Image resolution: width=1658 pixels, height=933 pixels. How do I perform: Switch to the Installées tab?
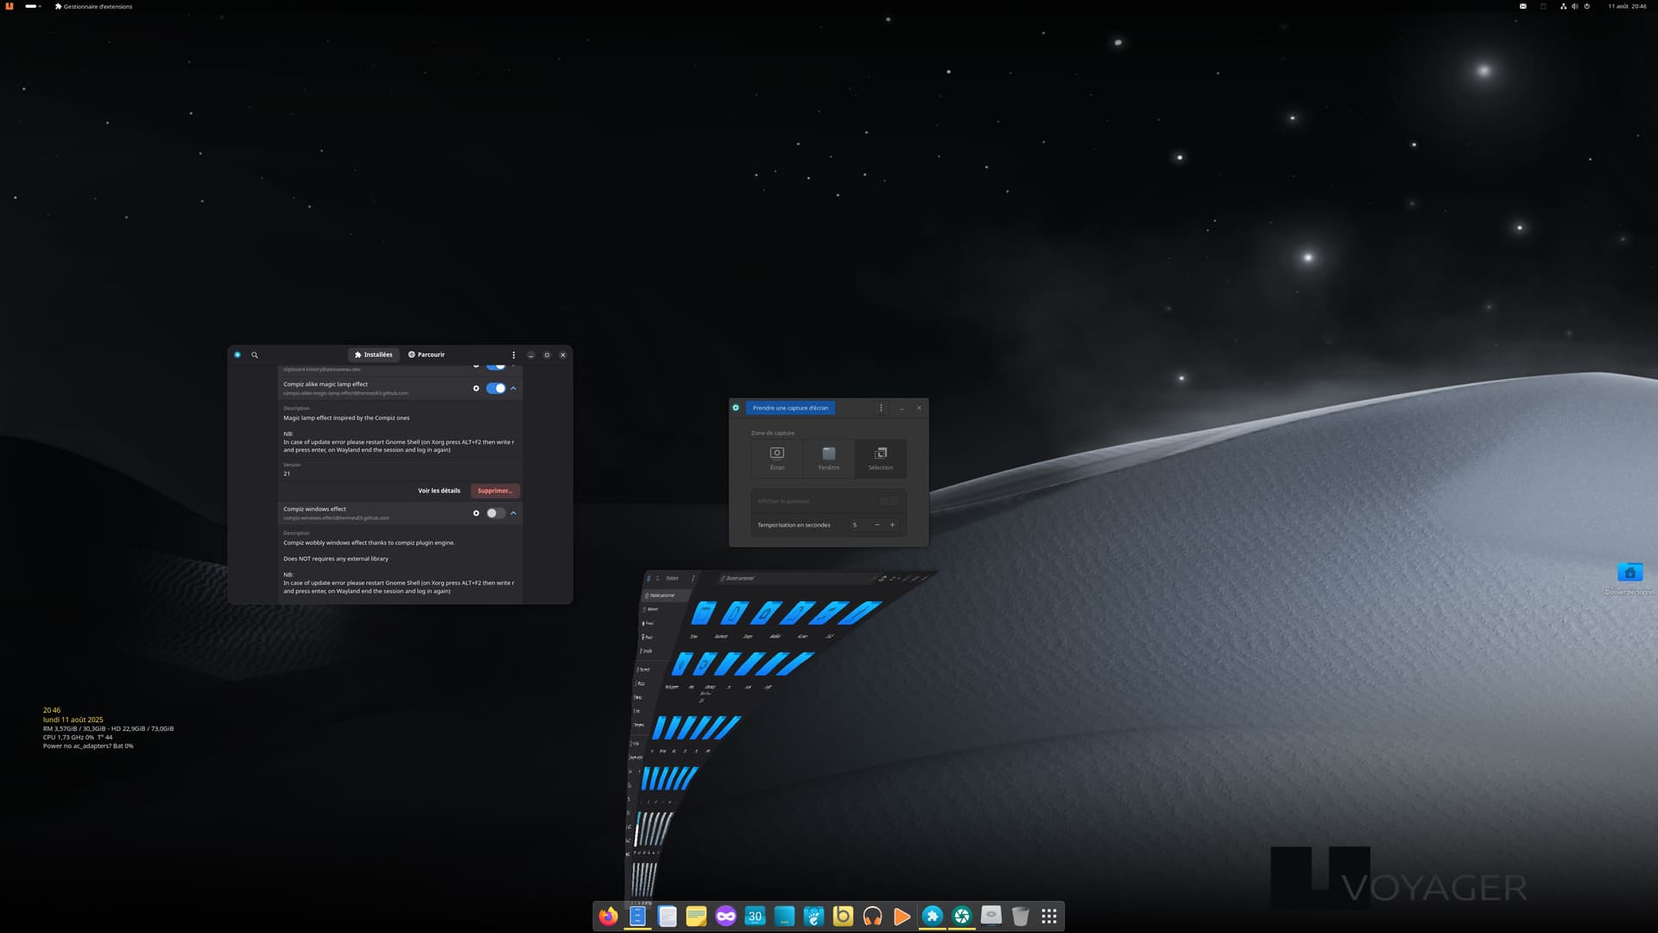373,355
